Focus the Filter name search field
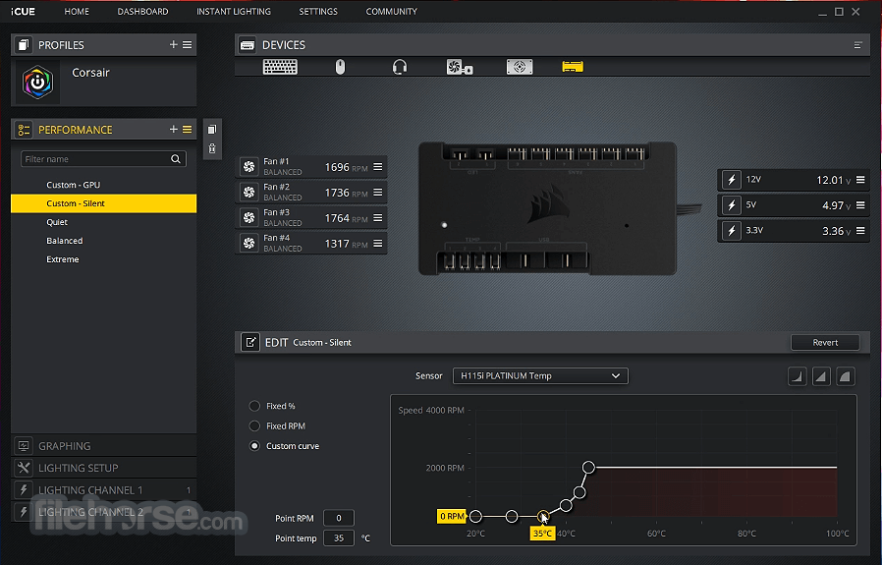This screenshot has width=882, height=565. (x=104, y=159)
